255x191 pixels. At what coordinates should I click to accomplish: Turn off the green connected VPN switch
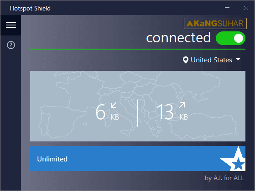(230, 38)
